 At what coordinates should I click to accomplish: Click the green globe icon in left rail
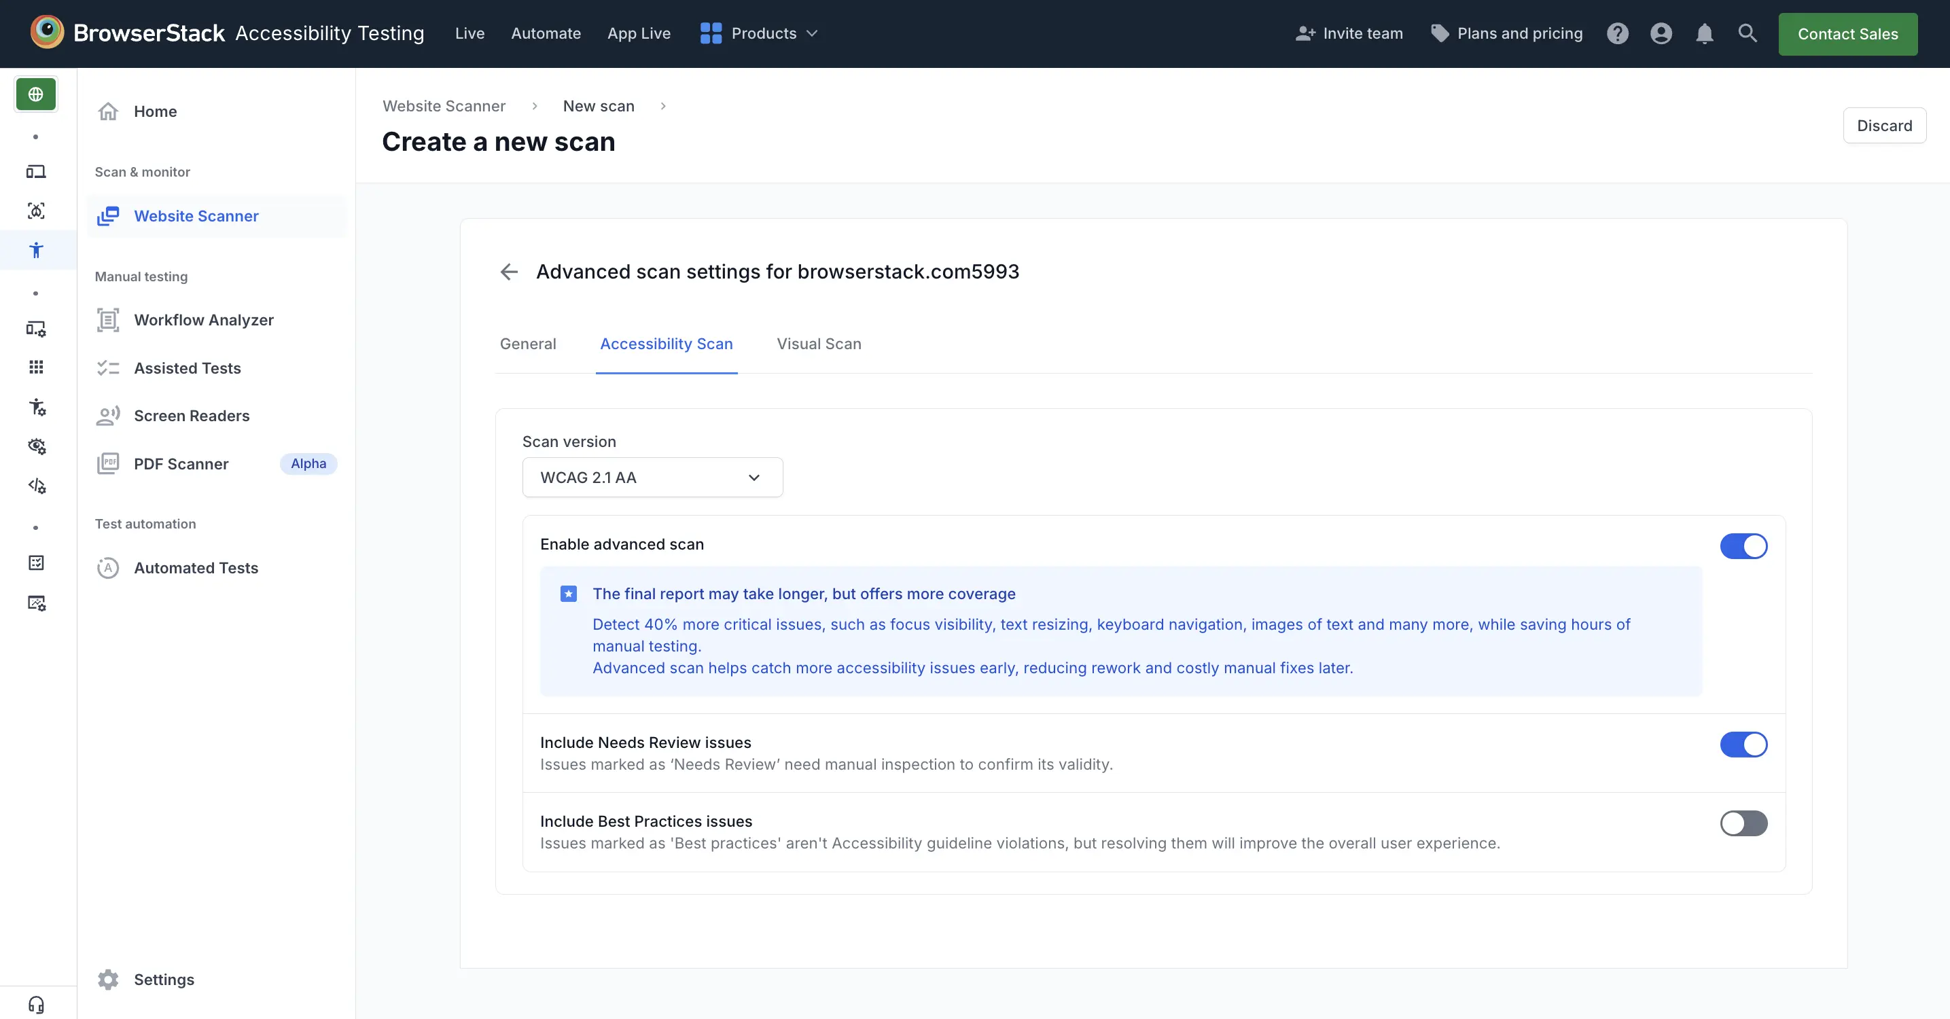(x=35, y=94)
